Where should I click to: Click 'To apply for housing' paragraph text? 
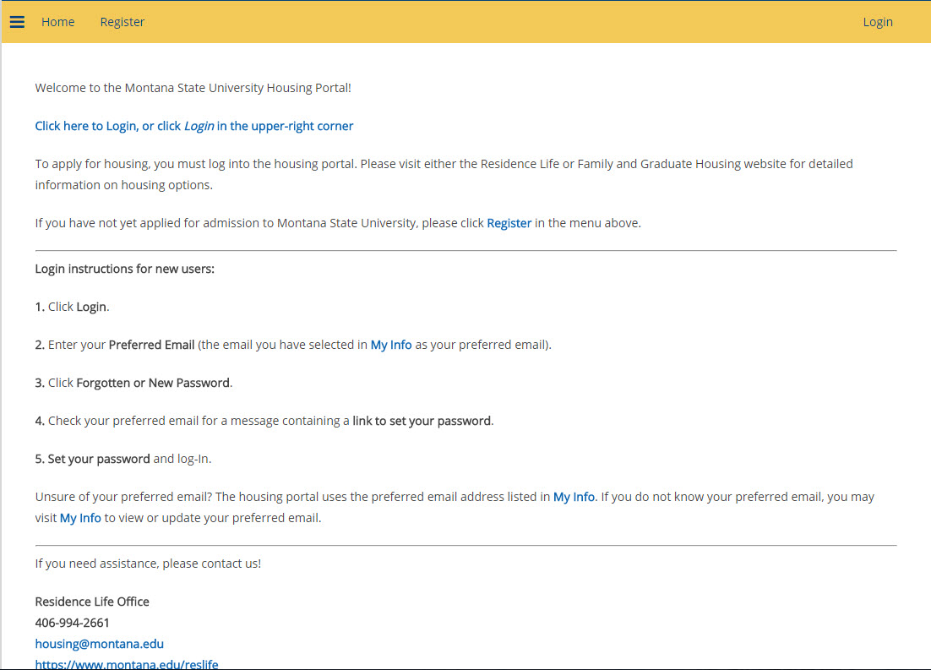point(444,175)
